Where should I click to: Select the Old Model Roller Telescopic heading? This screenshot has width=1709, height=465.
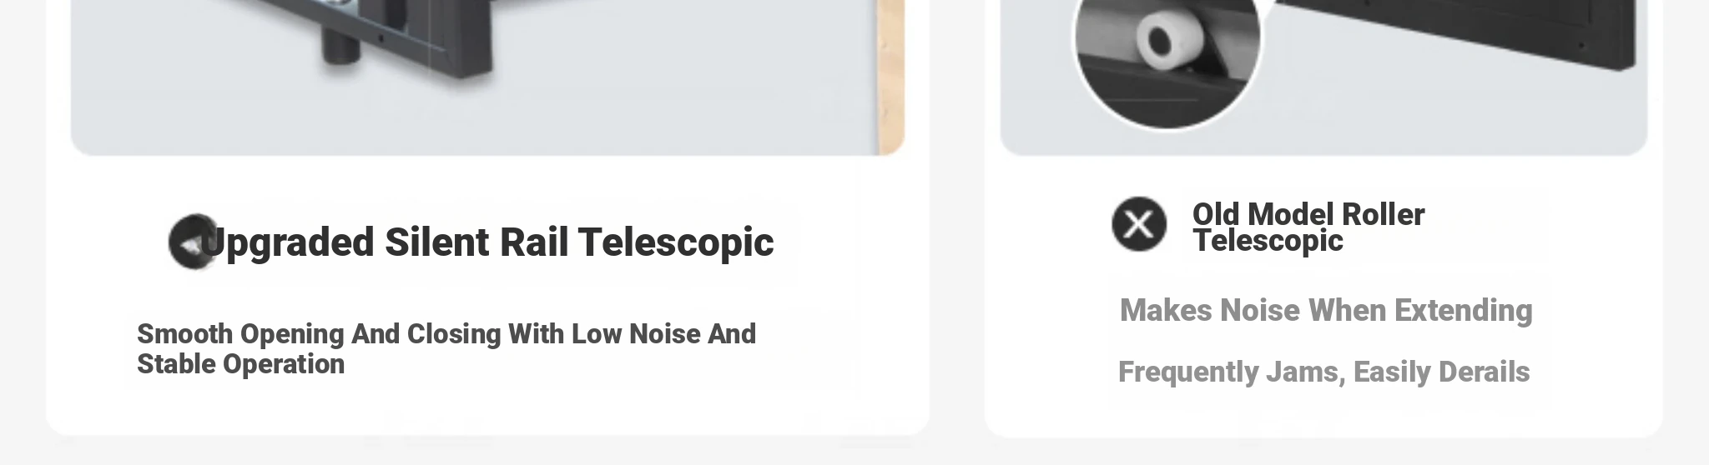tap(1308, 227)
